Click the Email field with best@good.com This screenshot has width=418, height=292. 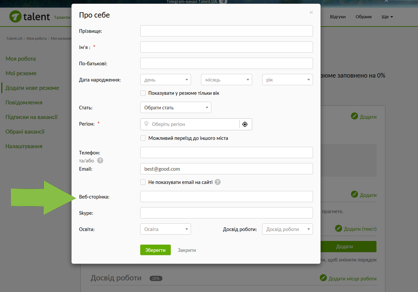pyautogui.click(x=227, y=169)
